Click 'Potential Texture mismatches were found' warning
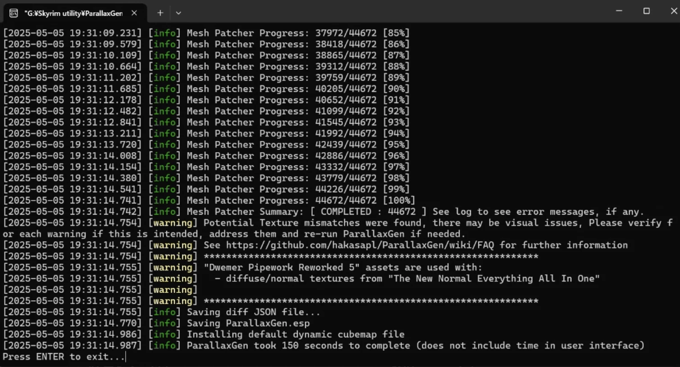 click(x=313, y=223)
